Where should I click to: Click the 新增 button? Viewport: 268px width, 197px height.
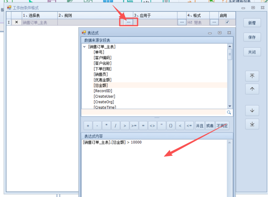pyautogui.click(x=252, y=23)
